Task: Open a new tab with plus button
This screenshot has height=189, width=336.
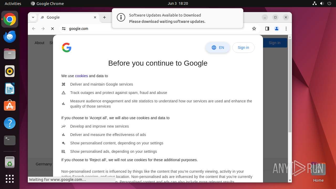Action: 104,17
